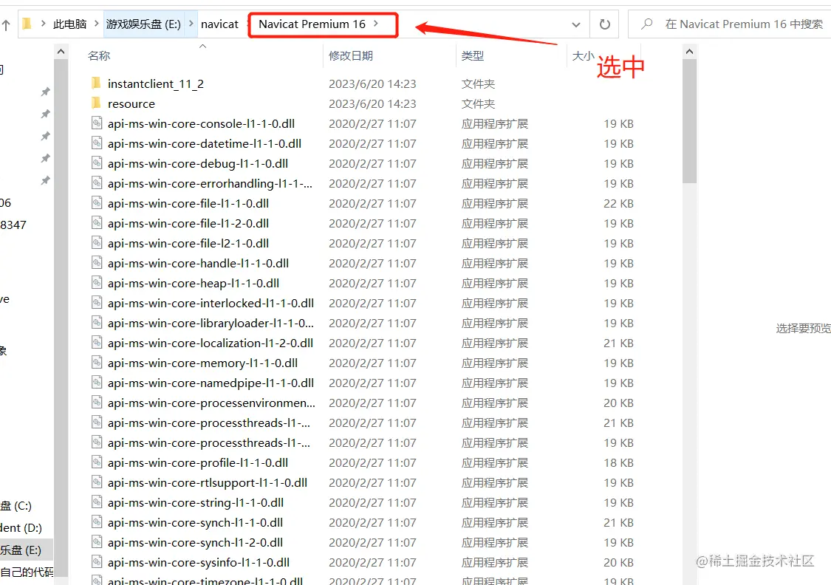Click the Navicat Premium 16 breadcrumb segment
This screenshot has width=831, height=585.
pyautogui.click(x=312, y=24)
